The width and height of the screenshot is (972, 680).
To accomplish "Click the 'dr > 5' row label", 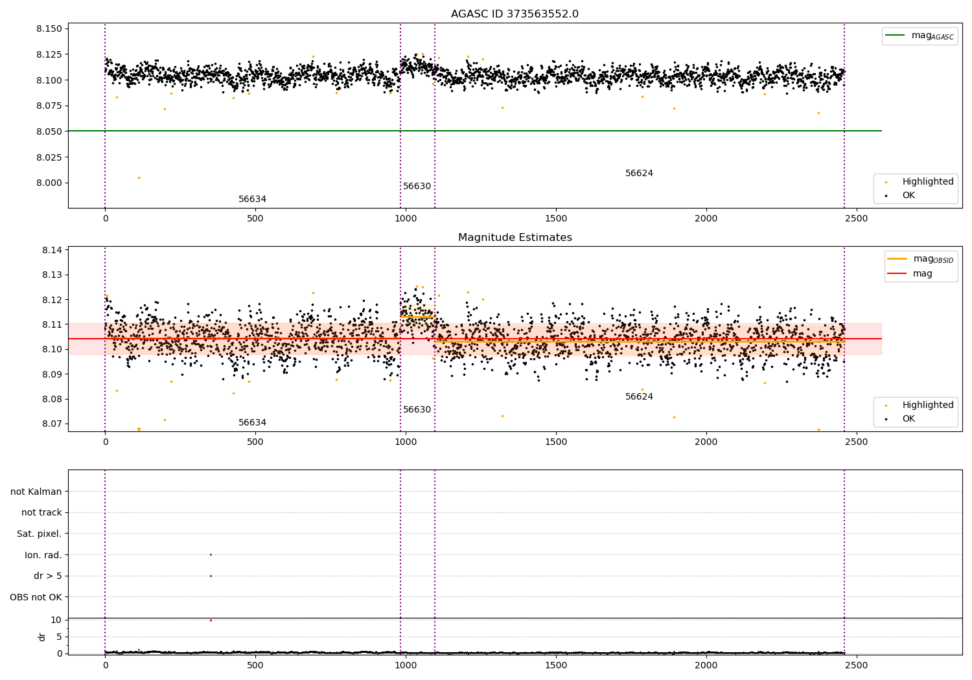I will (x=47, y=576).
